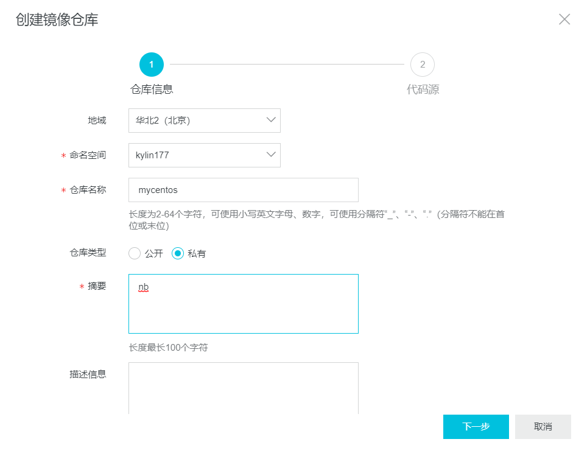Click the 取消 button
This screenshot has width=576, height=453.
[543, 427]
